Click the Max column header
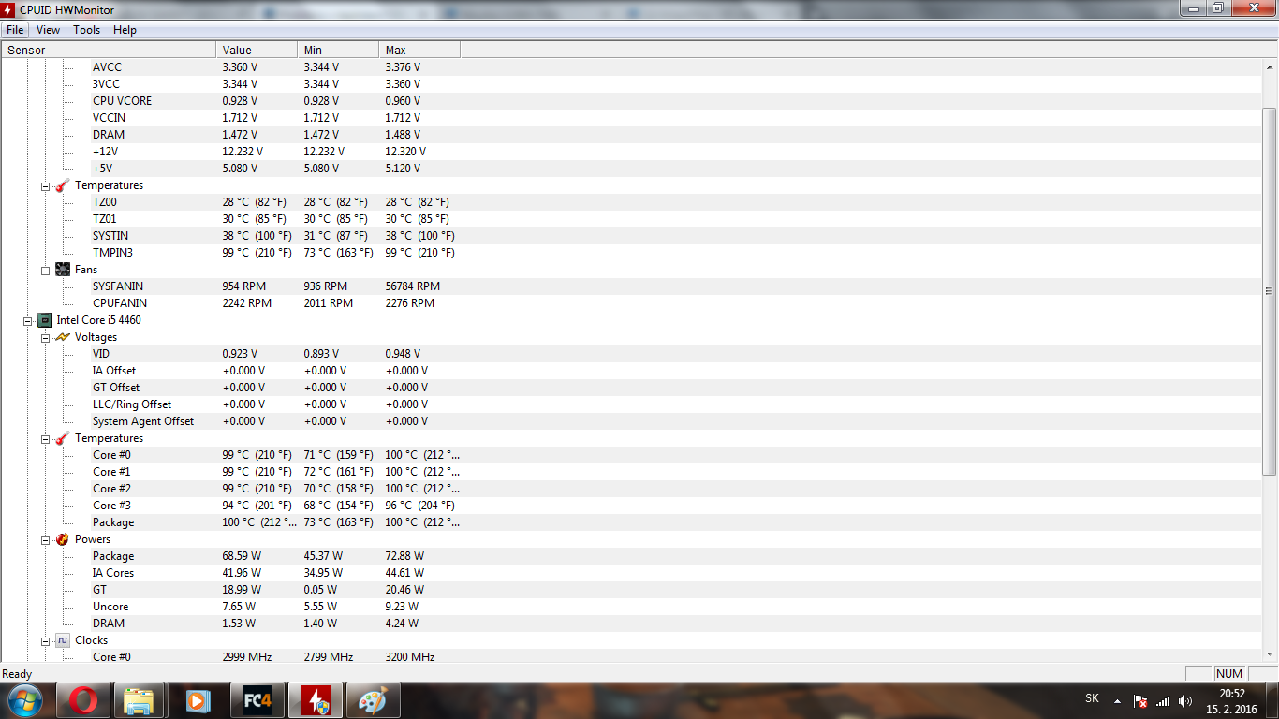This screenshot has width=1279, height=719. [419, 50]
